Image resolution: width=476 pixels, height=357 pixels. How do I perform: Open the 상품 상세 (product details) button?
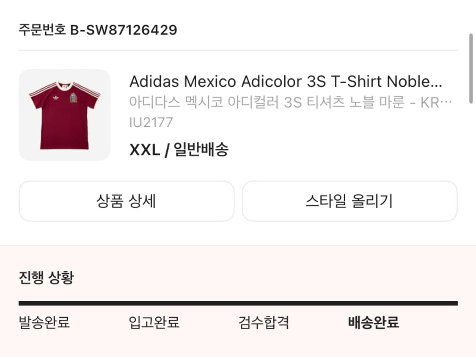(x=126, y=202)
